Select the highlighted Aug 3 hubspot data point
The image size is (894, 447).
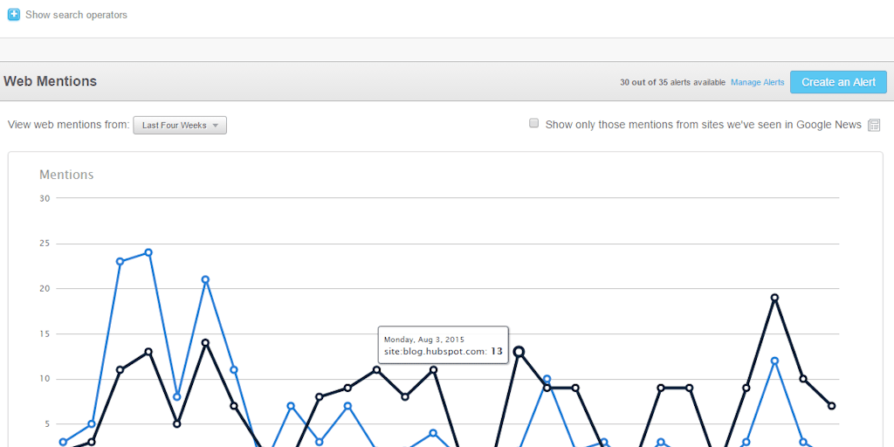tap(519, 352)
